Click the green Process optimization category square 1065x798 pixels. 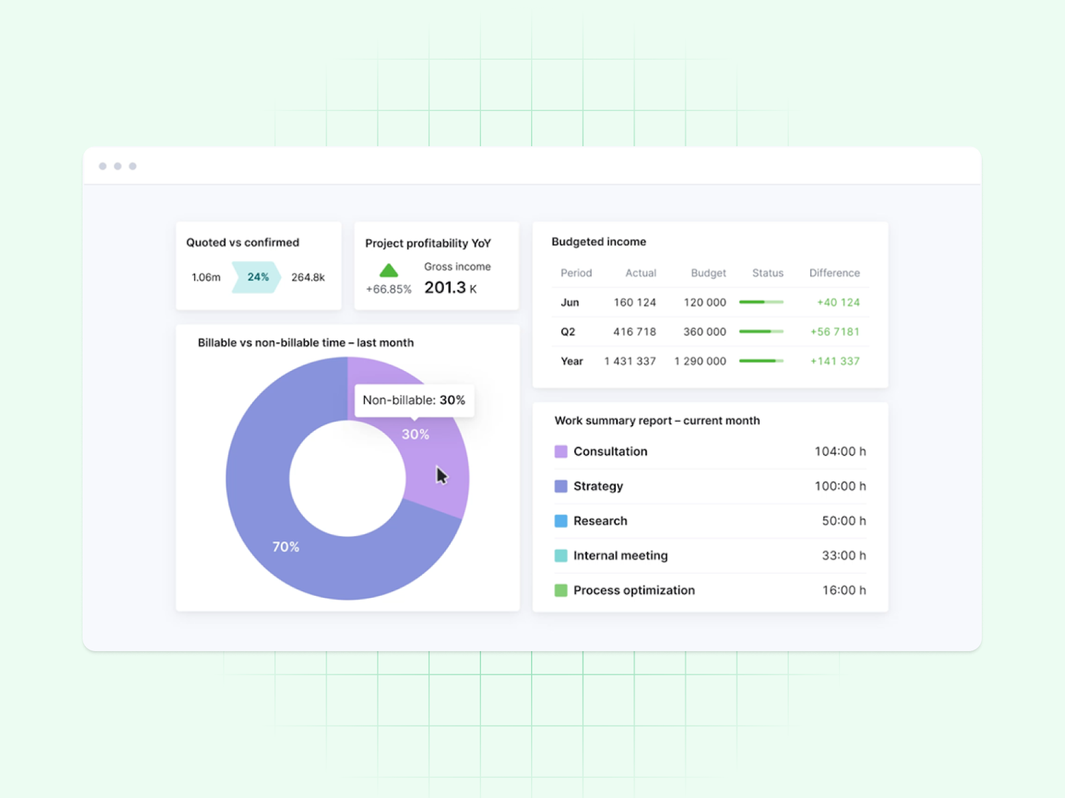pos(560,590)
